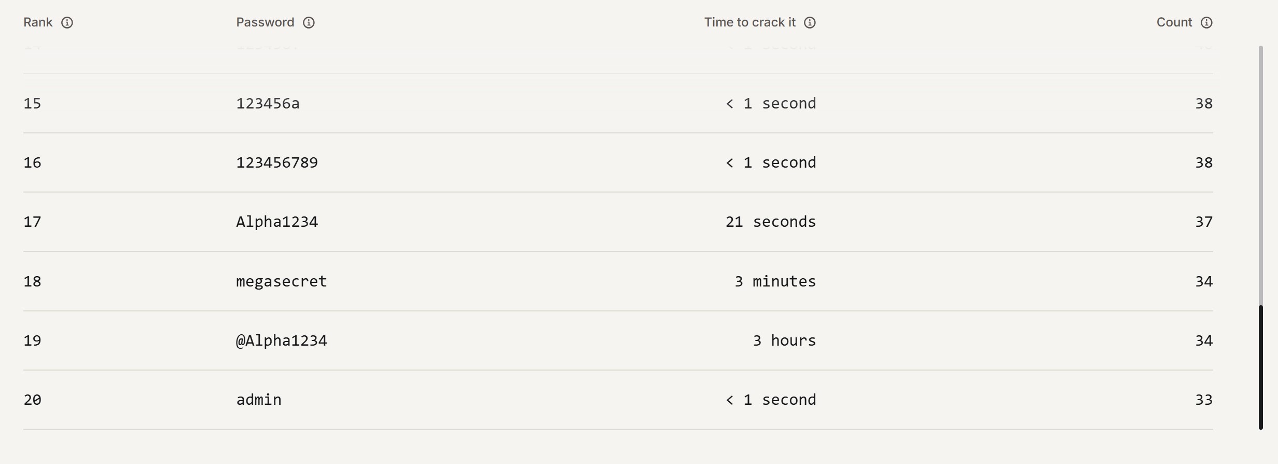Open the info tooltip next to Password

[x=309, y=22]
